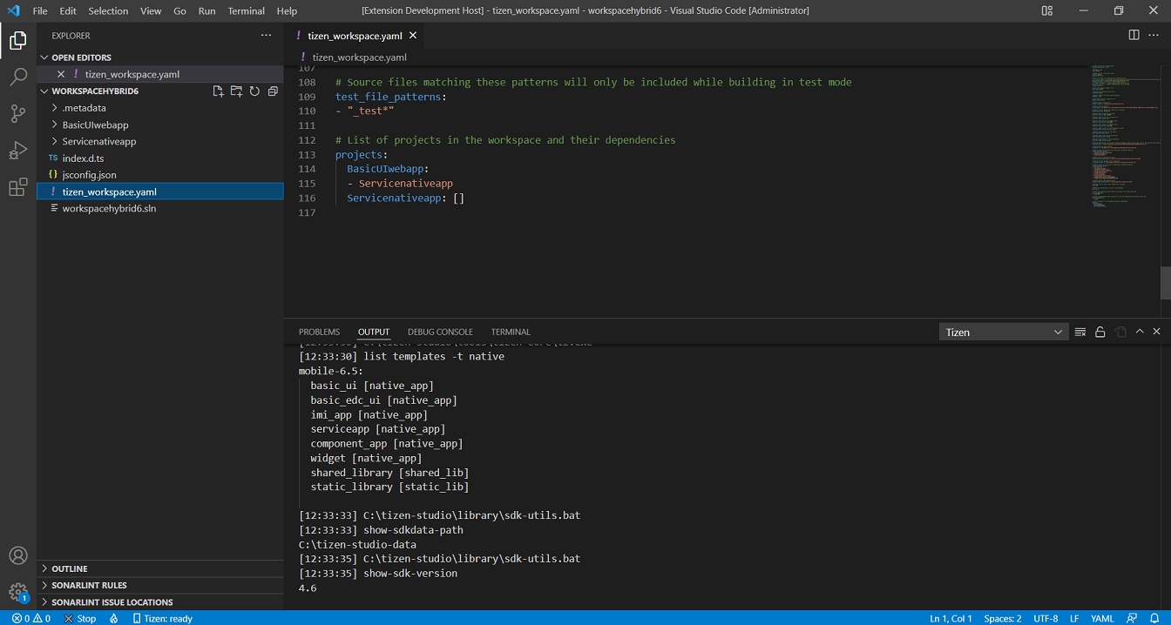This screenshot has width=1171, height=625.
Task: Toggle output auto-scroll lock
Action: point(1100,332)
